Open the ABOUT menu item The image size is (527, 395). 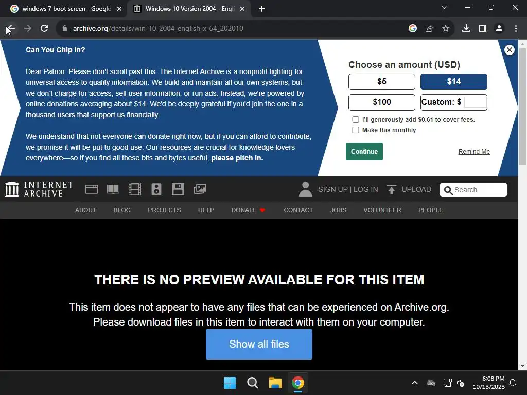click(86, 210)
